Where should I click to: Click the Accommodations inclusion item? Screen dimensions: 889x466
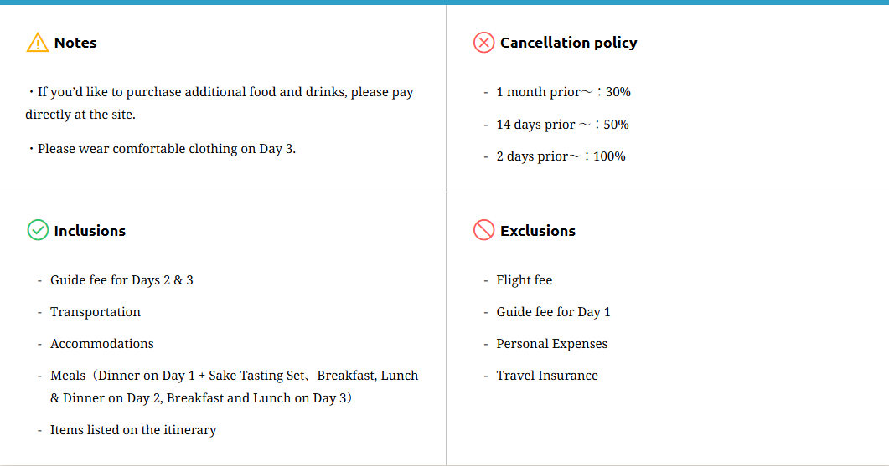(x=102, y=344)
